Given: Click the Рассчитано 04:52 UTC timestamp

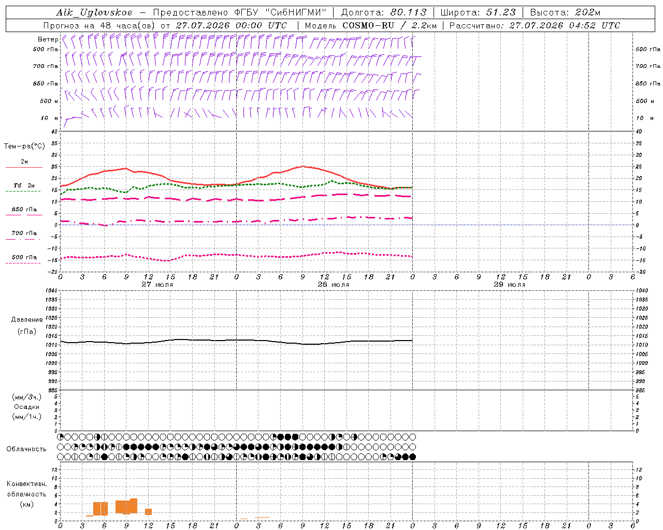Looking at the screenshot, I should (x=534, y=25).
